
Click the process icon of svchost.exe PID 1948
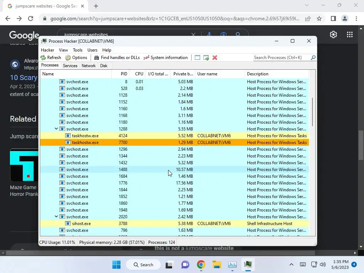tap(62, 210)
